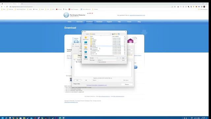Click Add button in Enigma Virtual Box window

[77, 80]
